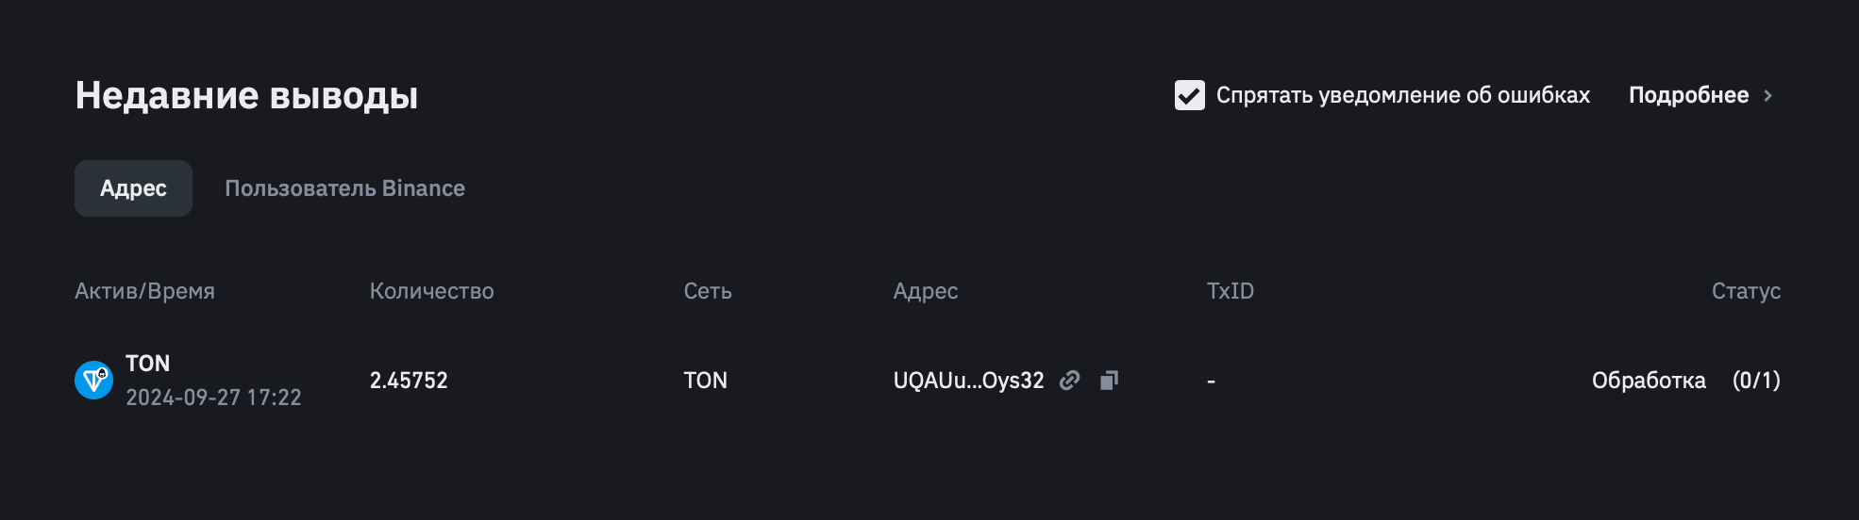Click the TxID column header
Image resolution: width=1859 pixels, height=520 pixels.
1231,291
